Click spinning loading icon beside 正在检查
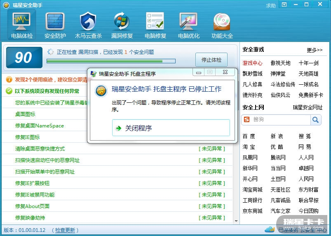 50,52
